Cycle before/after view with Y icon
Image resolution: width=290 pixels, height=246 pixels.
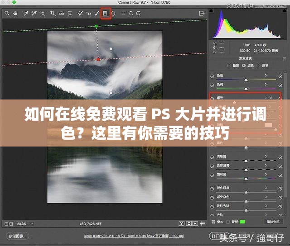181,224
